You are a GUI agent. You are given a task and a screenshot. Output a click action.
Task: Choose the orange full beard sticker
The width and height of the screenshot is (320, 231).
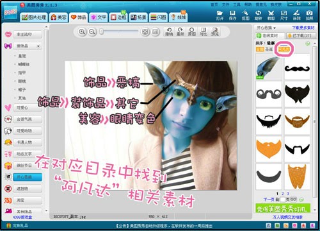pos(269,149)
